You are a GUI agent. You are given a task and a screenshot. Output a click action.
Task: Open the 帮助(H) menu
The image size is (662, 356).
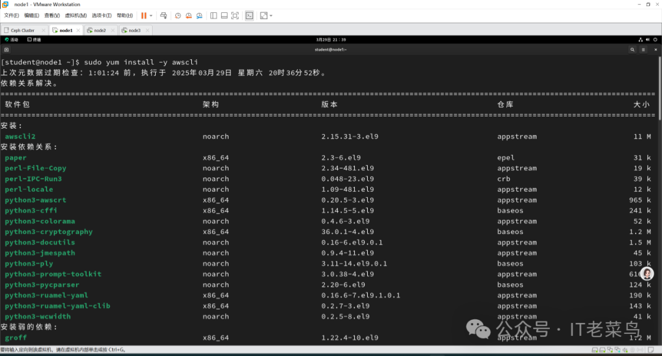[124, 15]
